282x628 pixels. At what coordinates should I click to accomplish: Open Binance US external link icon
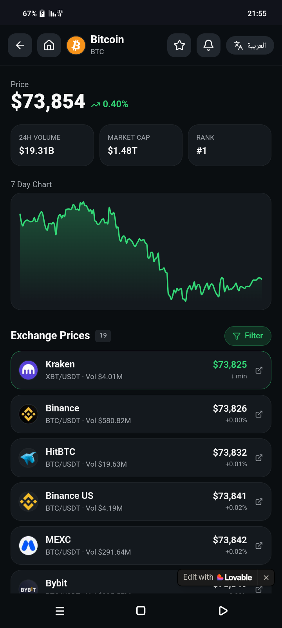[x=259, y=502]
